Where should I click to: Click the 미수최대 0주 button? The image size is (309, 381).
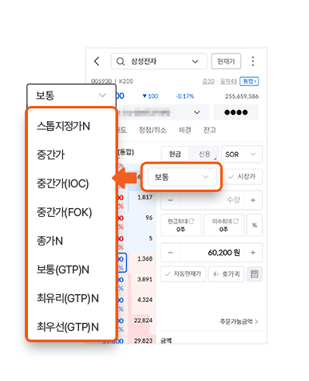(x=224, y=225)
